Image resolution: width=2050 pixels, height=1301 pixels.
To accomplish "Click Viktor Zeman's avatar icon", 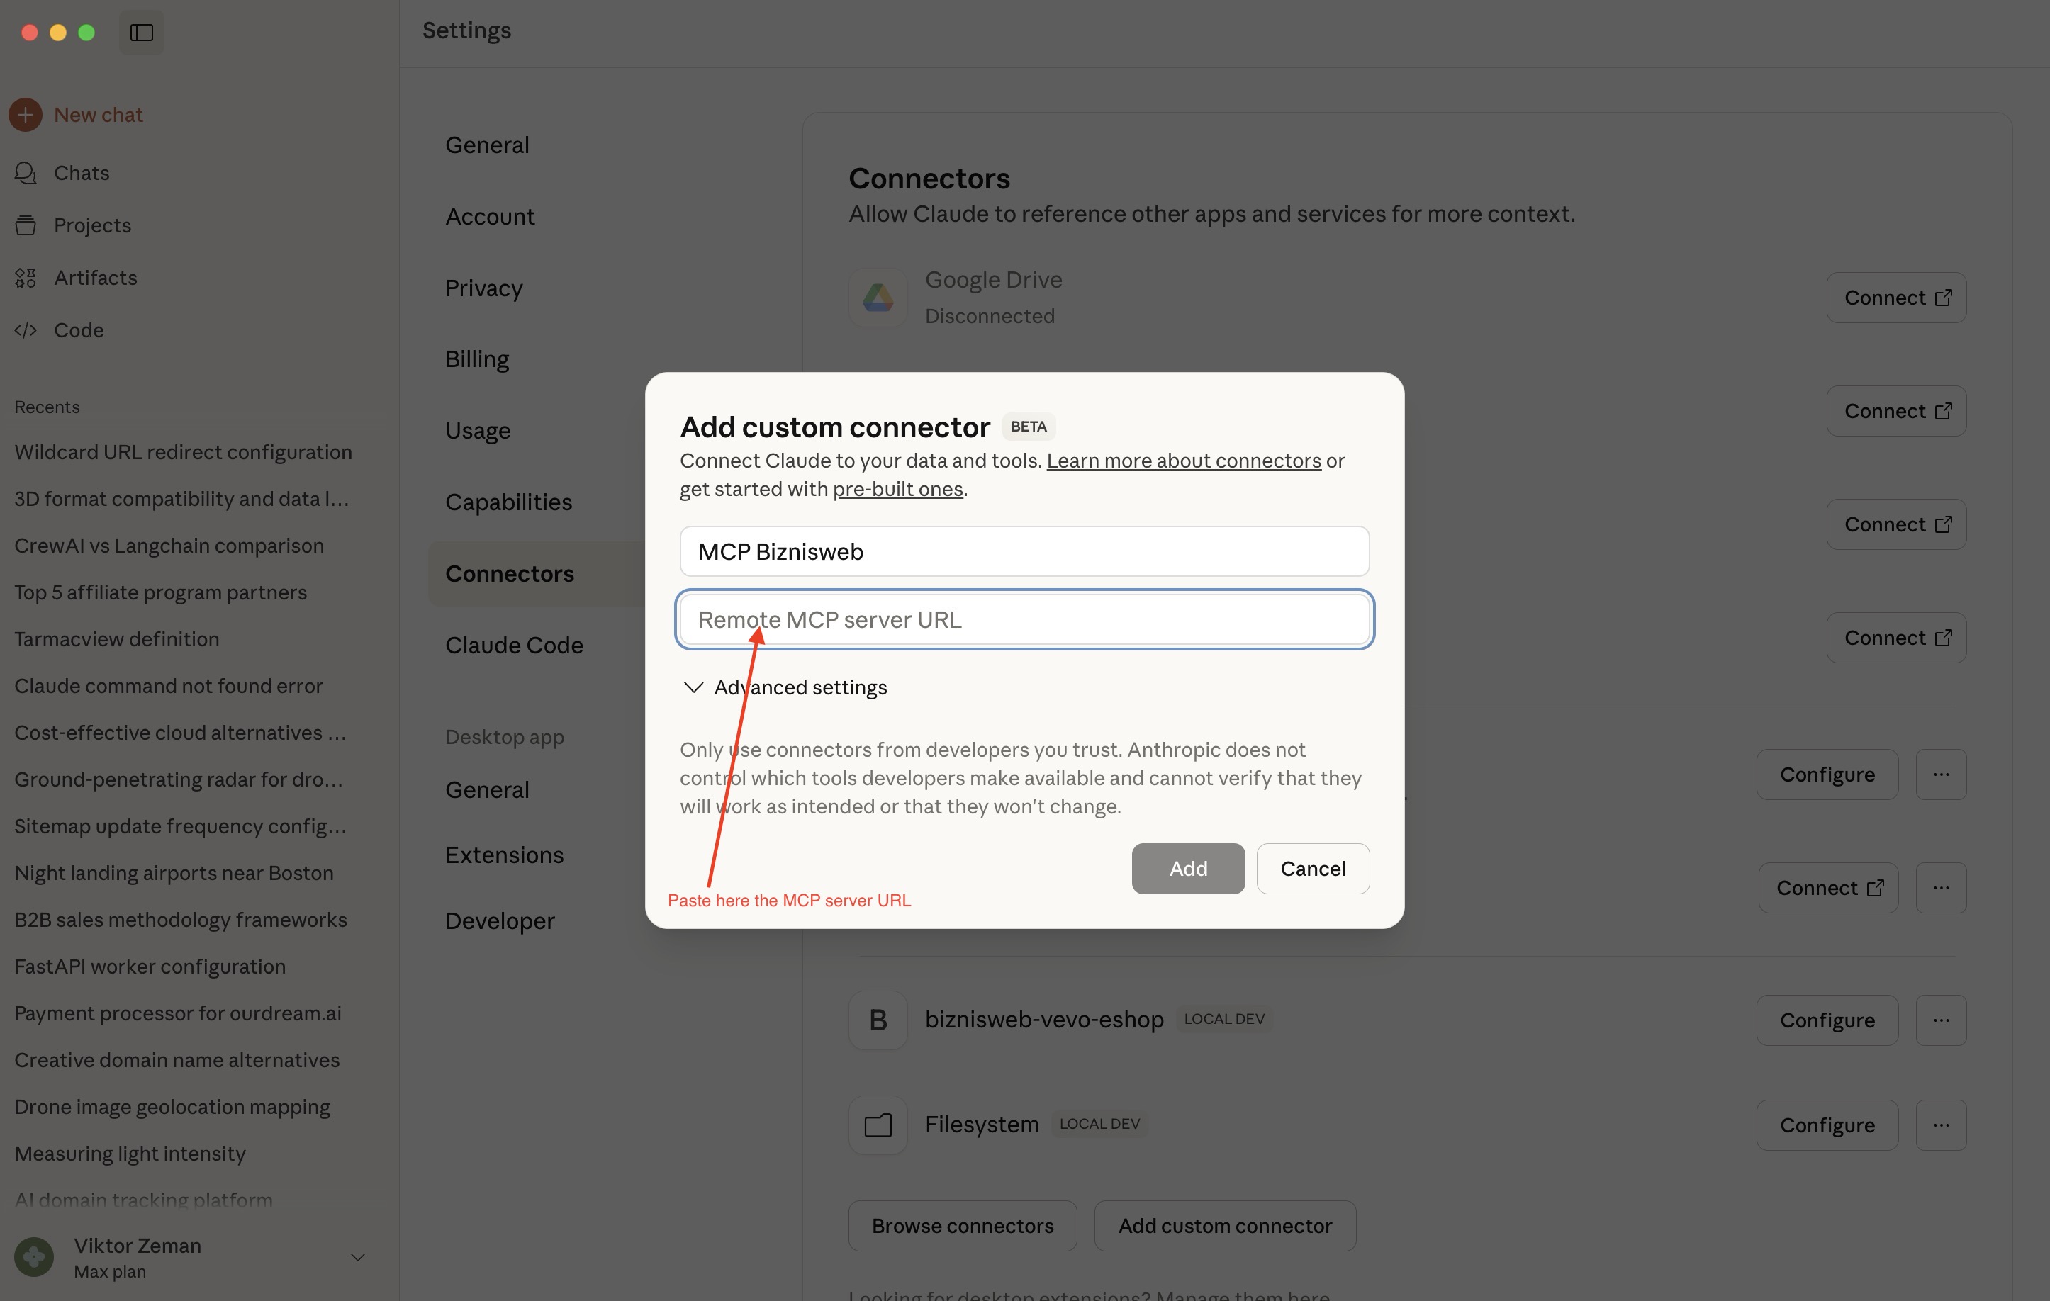I will 33,1257.
